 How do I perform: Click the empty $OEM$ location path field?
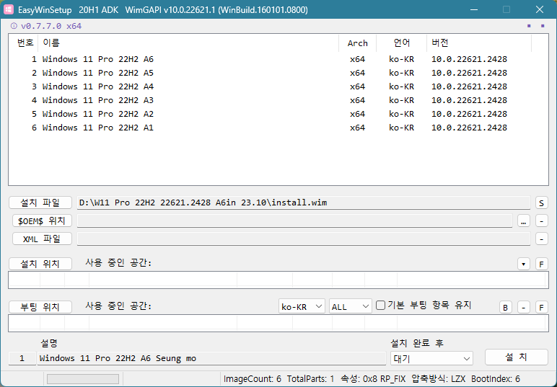pos(295,221)
